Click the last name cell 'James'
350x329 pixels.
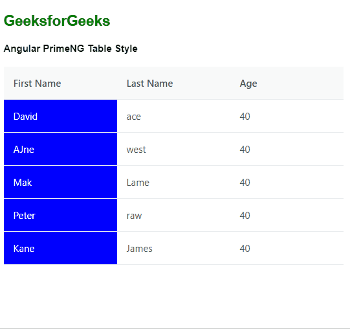[173, 248]
